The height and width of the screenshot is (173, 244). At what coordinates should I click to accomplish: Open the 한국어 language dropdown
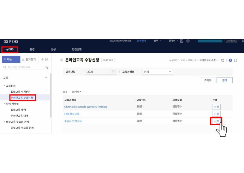click(173, 41)
